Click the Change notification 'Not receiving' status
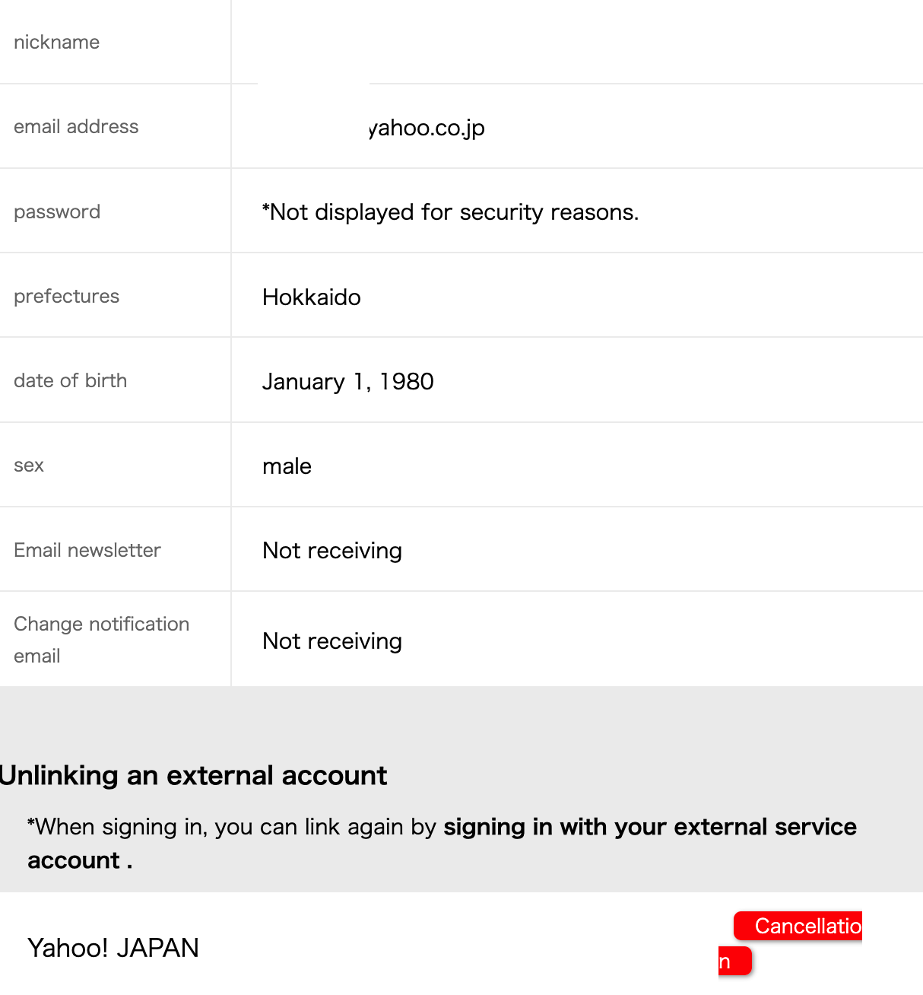Screen dimensions: 923x995 tap(332, 641)
